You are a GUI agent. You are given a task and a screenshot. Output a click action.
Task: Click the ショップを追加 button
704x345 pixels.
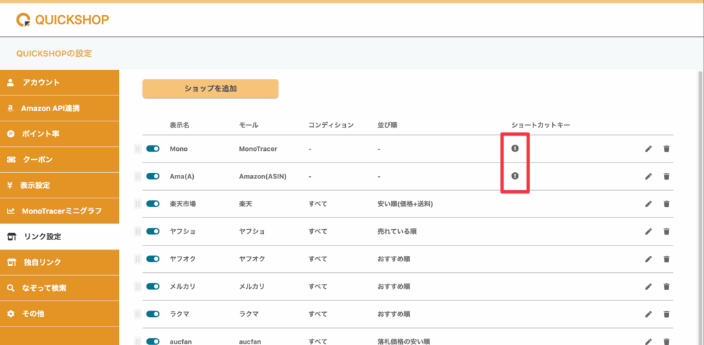[210, 88]
